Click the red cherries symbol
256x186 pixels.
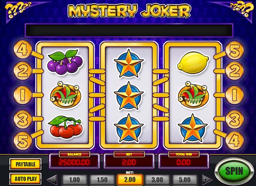click(x=65, y=127)
